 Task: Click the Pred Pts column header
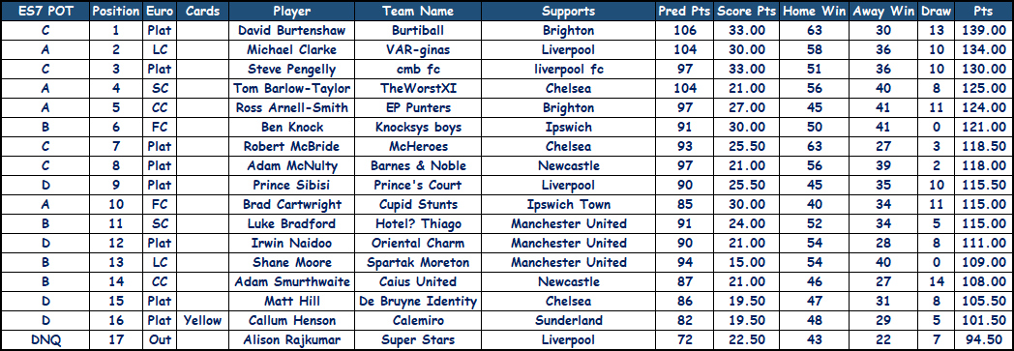click(x=684, y=11)
